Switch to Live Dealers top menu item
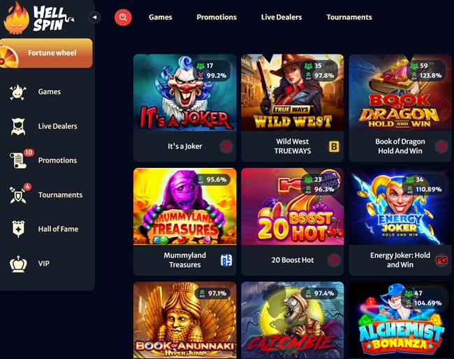 [281, 17]
